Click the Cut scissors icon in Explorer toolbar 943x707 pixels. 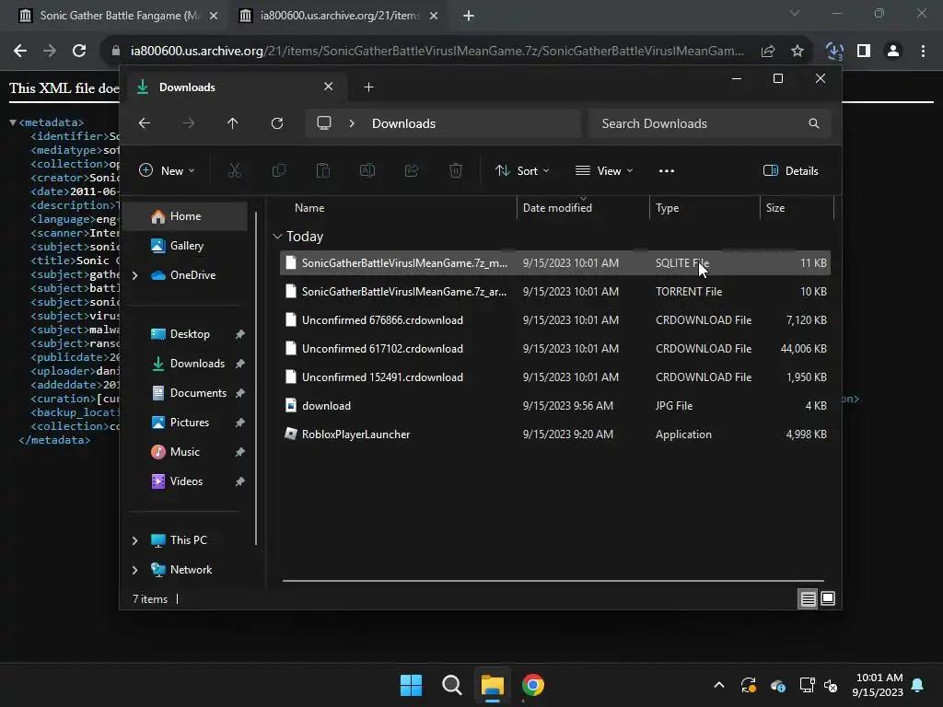[235, 170]
